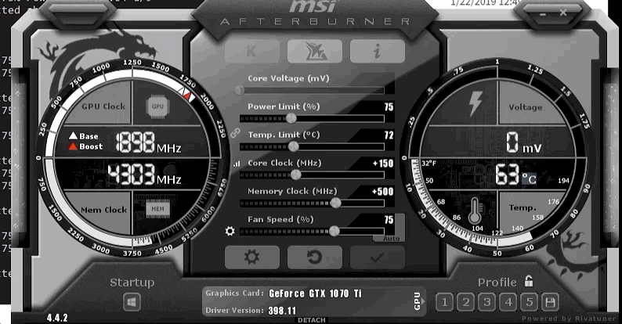The width and height of the screenshot is (622, 324).
Task: Click the Power Limit value 75
Action: click(x=389, y=107)
